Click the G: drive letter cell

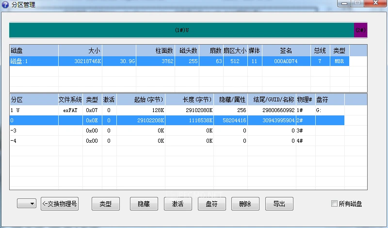(x=330, y=110)
